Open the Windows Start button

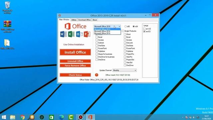[4, 117]
